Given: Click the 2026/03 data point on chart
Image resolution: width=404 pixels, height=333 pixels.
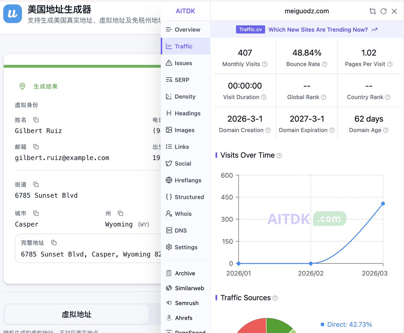Looking at the screenshot, I should tap(383, 204).
